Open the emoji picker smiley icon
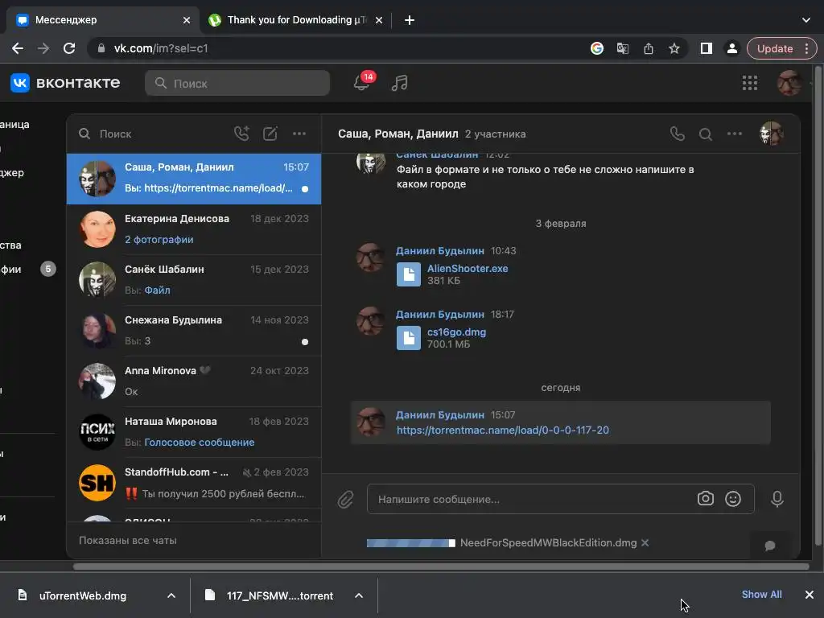 click(x=732, y=499)
